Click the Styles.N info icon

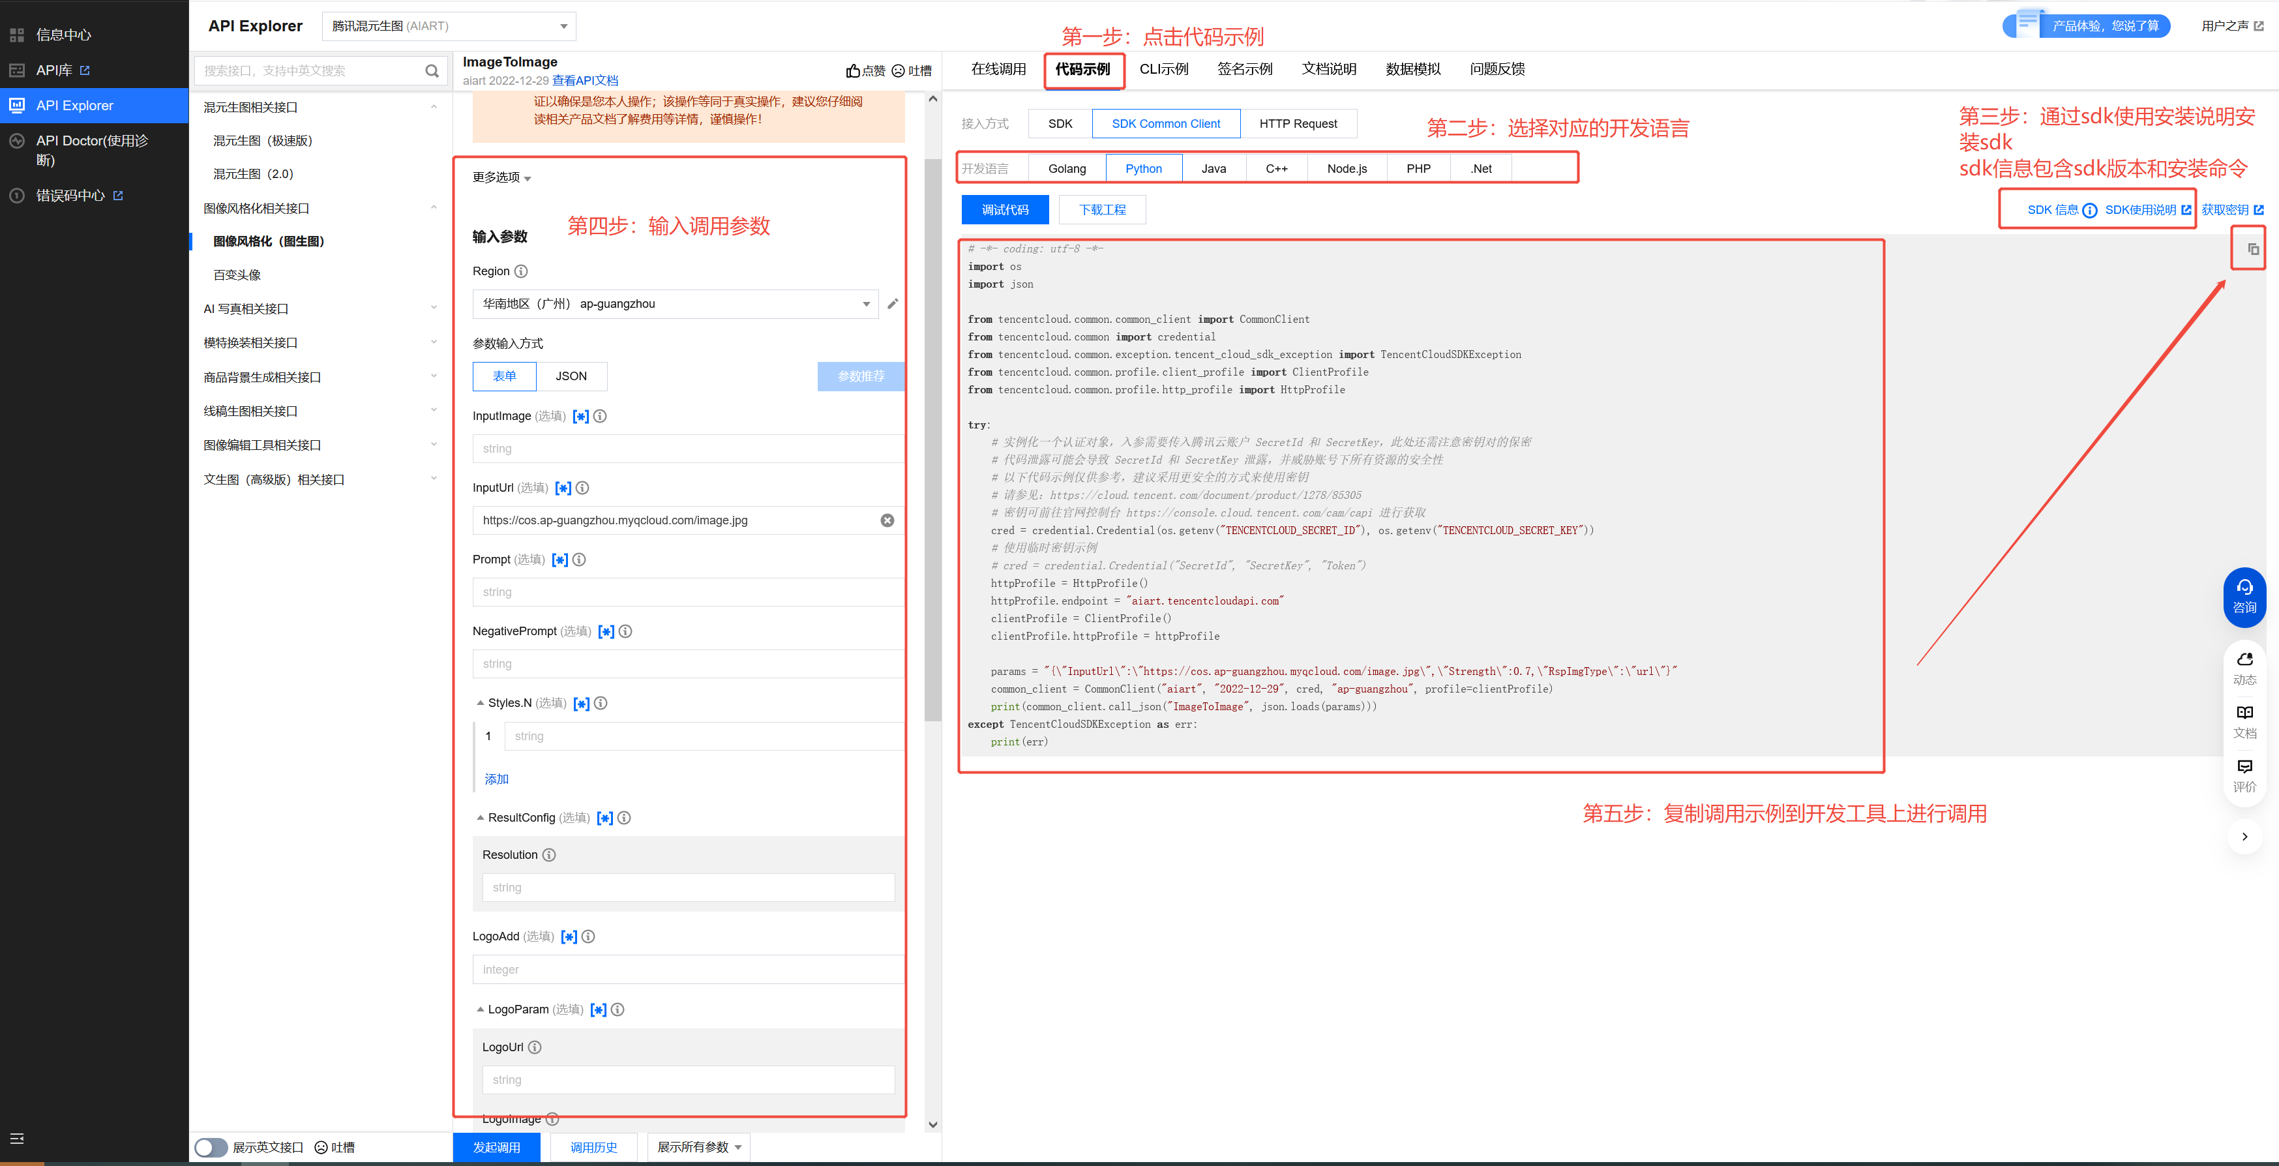(x=601, y=703)
